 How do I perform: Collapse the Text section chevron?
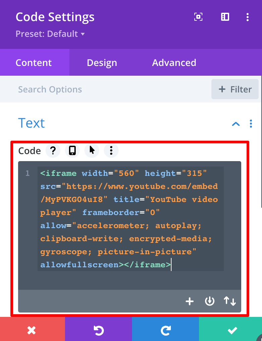coord(236,124)
